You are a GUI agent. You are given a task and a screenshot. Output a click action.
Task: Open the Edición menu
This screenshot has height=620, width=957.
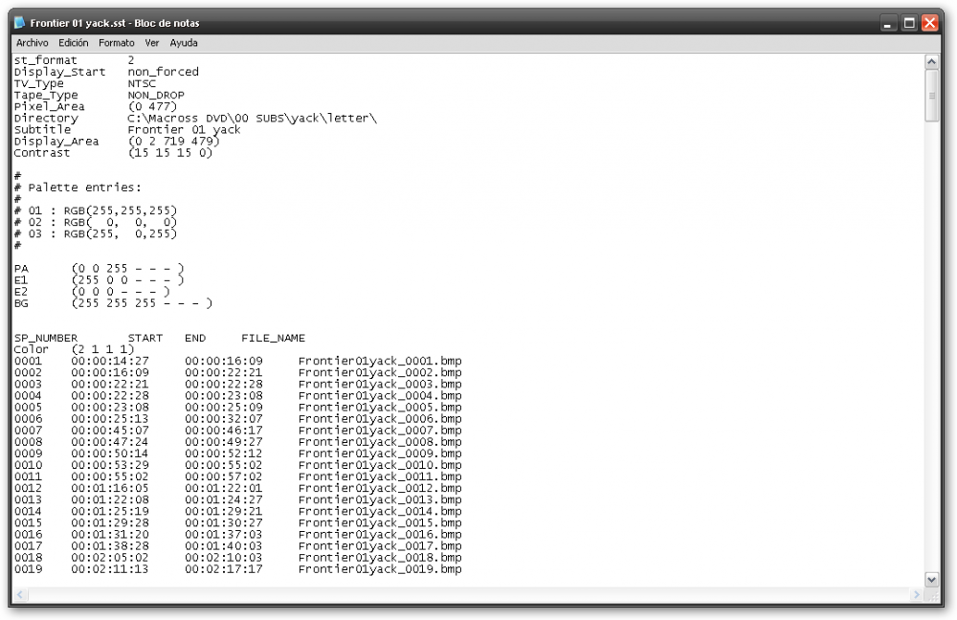point(74,43)
